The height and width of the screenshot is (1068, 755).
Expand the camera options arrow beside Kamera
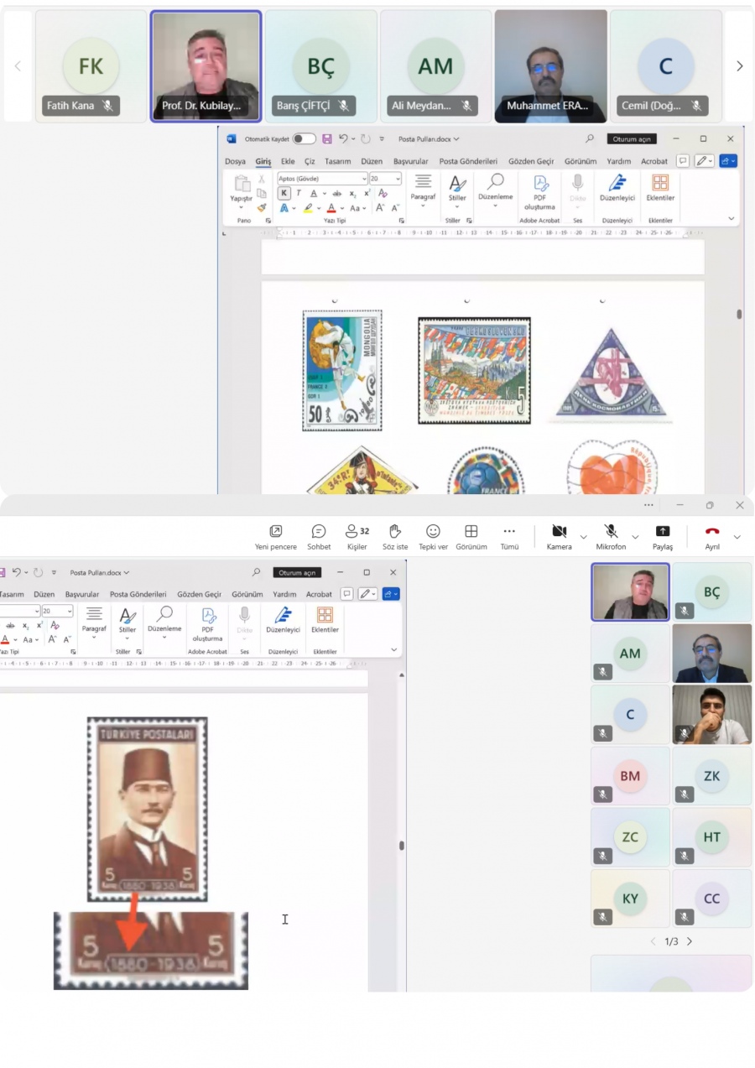(x=584, y=537)
